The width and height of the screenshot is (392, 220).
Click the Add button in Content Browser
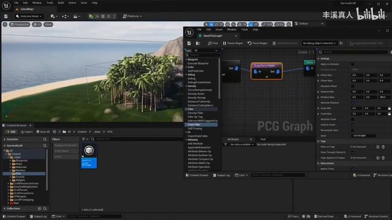(11, 132)
